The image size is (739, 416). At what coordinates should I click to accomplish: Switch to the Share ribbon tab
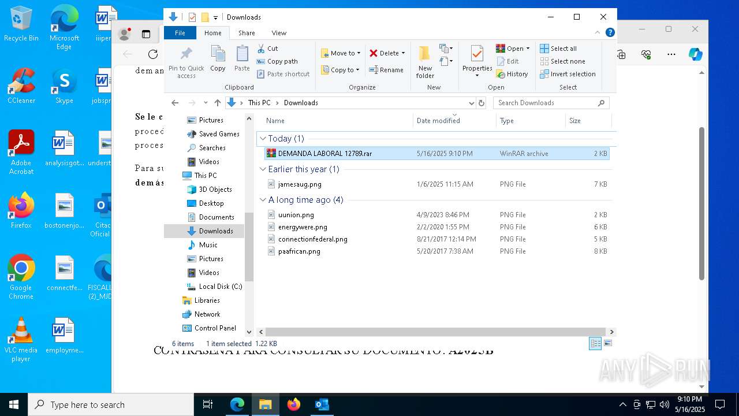247,33
